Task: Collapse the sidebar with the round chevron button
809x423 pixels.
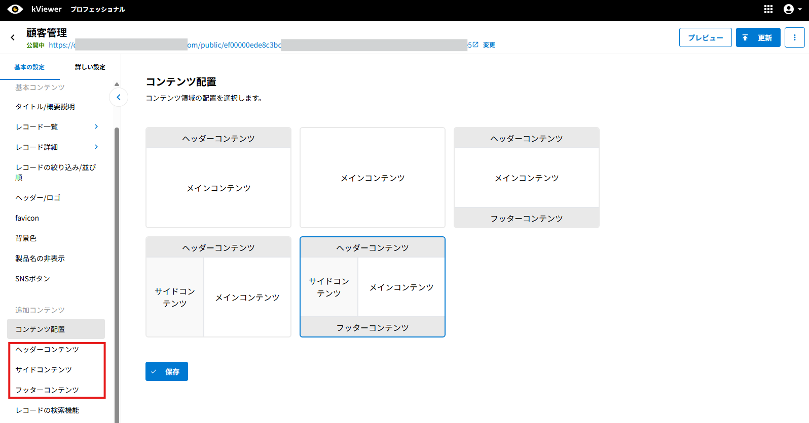Action: [119, 97]
